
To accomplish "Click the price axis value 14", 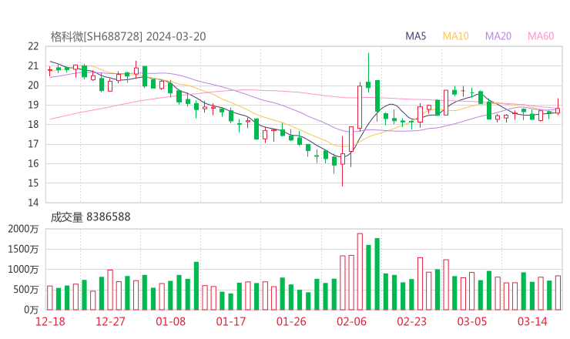I will [x=33, y=203].
